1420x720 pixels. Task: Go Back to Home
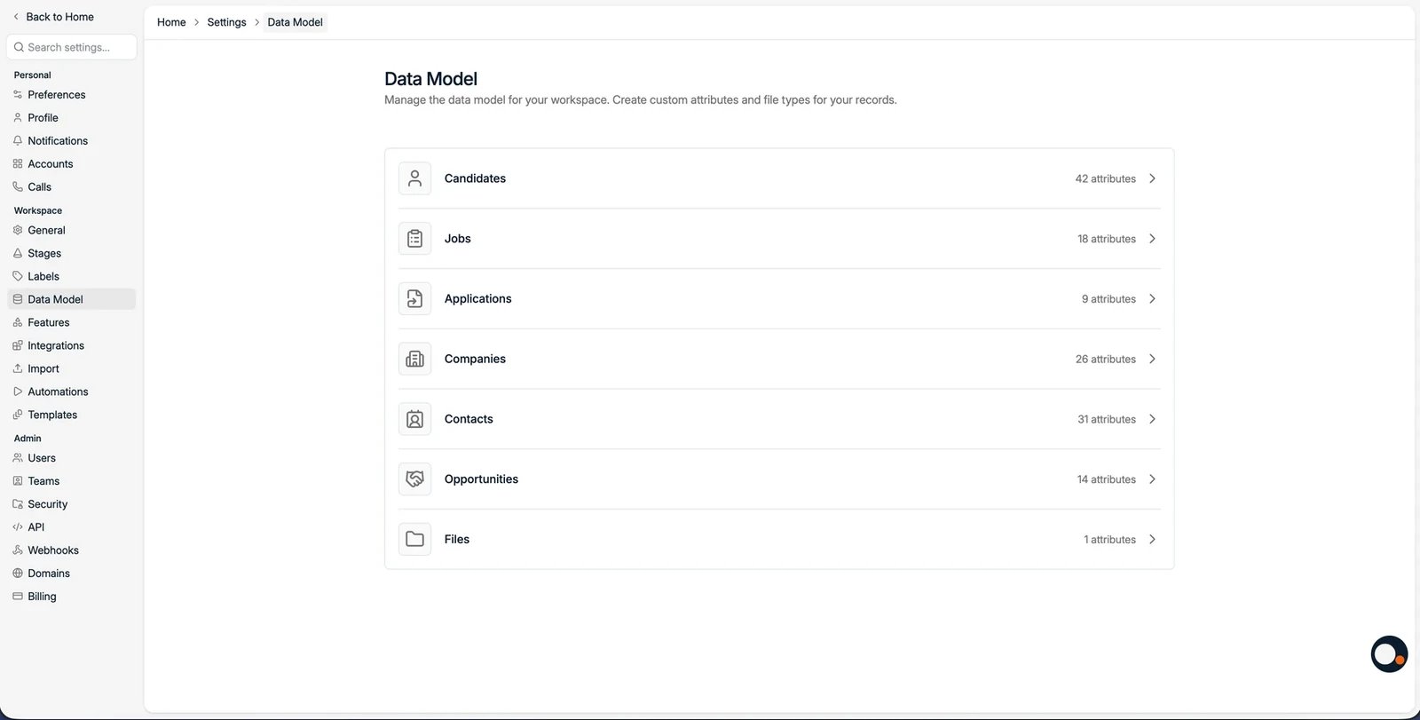pos(53,17)
